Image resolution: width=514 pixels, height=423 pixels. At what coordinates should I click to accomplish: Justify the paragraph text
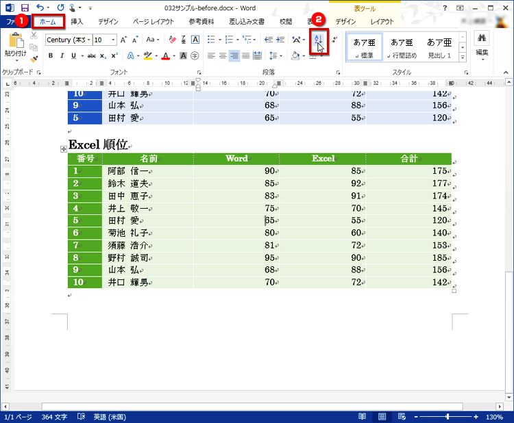click(245, 56)
